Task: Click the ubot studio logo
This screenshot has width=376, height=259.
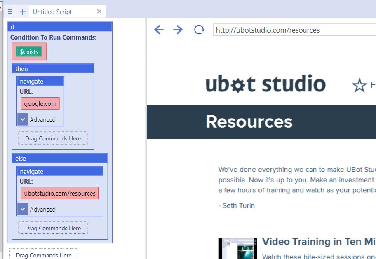Action: pos(266,83)
